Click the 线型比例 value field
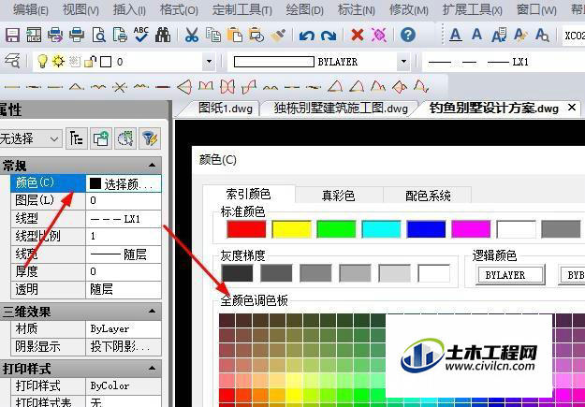The width and height of the screenshot is (585, 407). 124,236
